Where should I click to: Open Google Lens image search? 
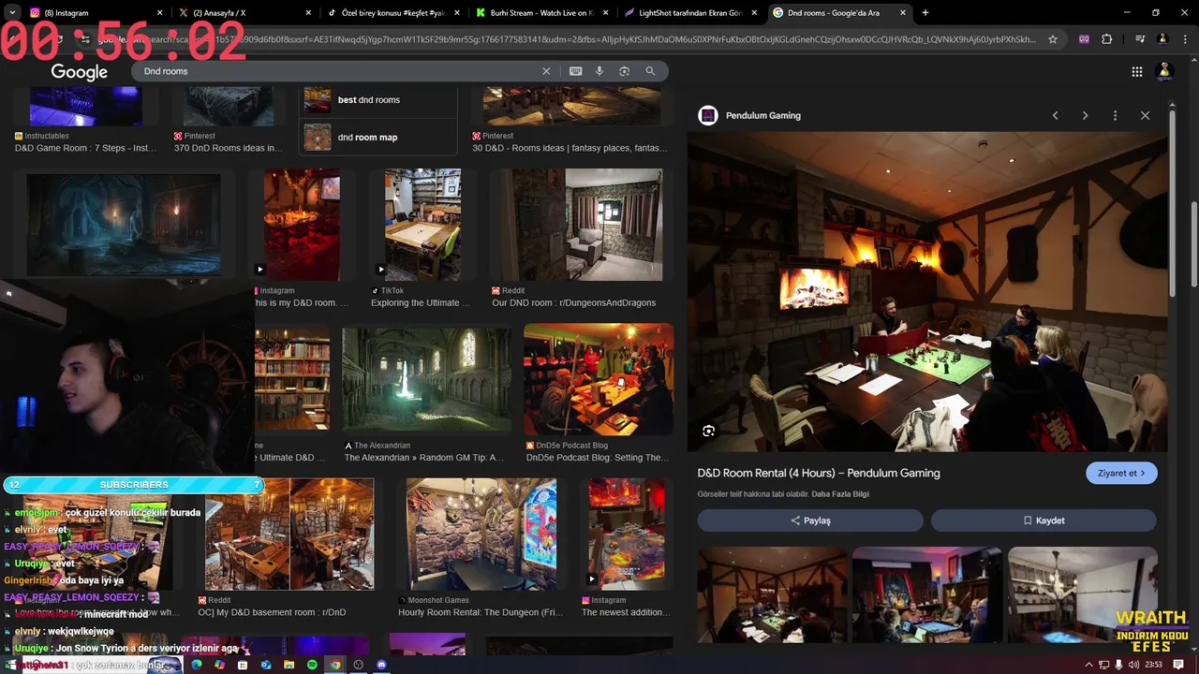tap(624, 71)
